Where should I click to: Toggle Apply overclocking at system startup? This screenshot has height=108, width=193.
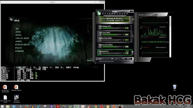click(98, 61)
